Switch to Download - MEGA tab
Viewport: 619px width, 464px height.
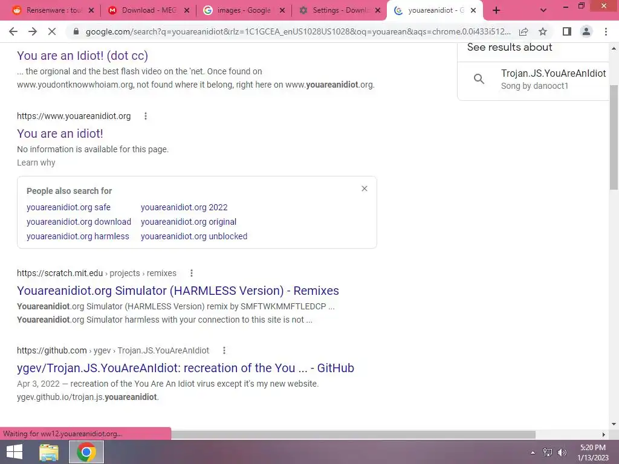tap(148, 10)
